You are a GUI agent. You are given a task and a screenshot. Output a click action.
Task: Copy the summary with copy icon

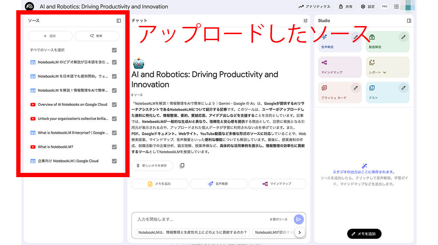click(x=182, y=166)
